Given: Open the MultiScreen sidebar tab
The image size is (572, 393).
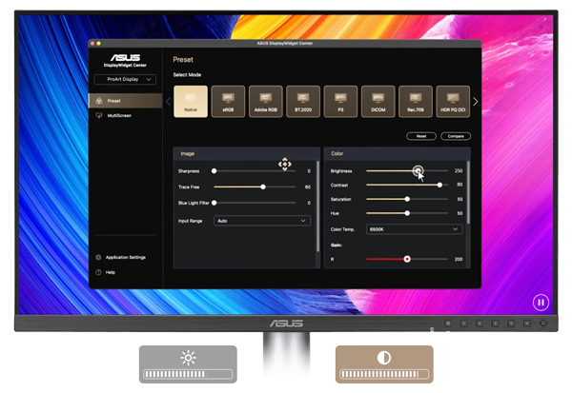Looking at the screenshot, I should (126, 115).
